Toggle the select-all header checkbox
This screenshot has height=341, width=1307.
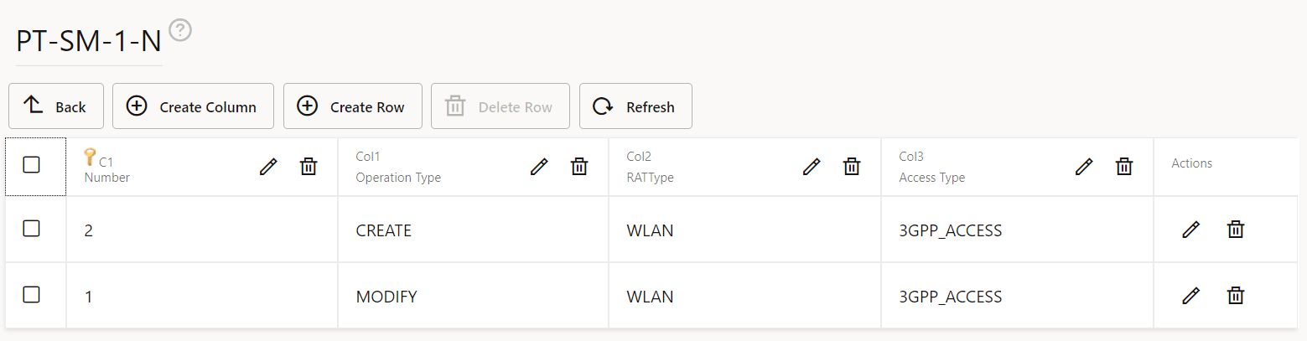pos(31,165)
